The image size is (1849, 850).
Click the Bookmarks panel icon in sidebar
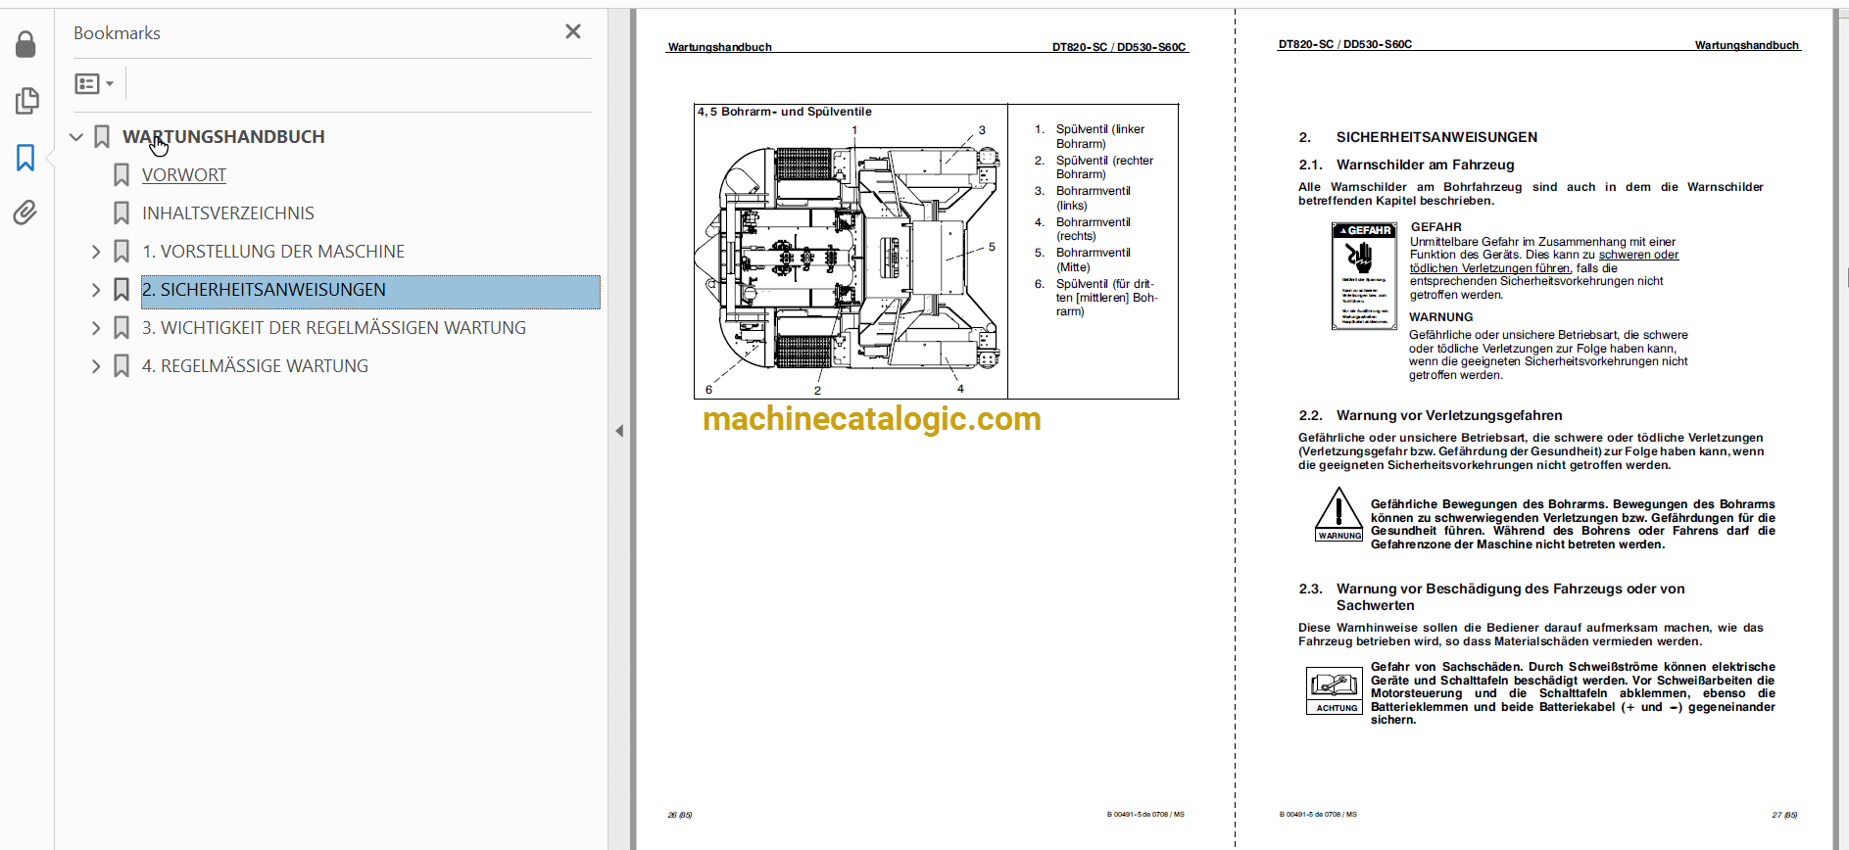(25, 158)
